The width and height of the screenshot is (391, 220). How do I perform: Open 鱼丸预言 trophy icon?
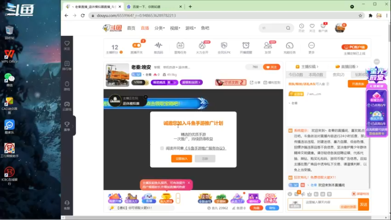166,198
